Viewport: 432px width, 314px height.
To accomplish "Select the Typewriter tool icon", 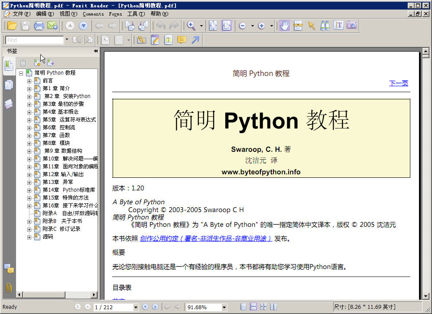I will 168,40.
